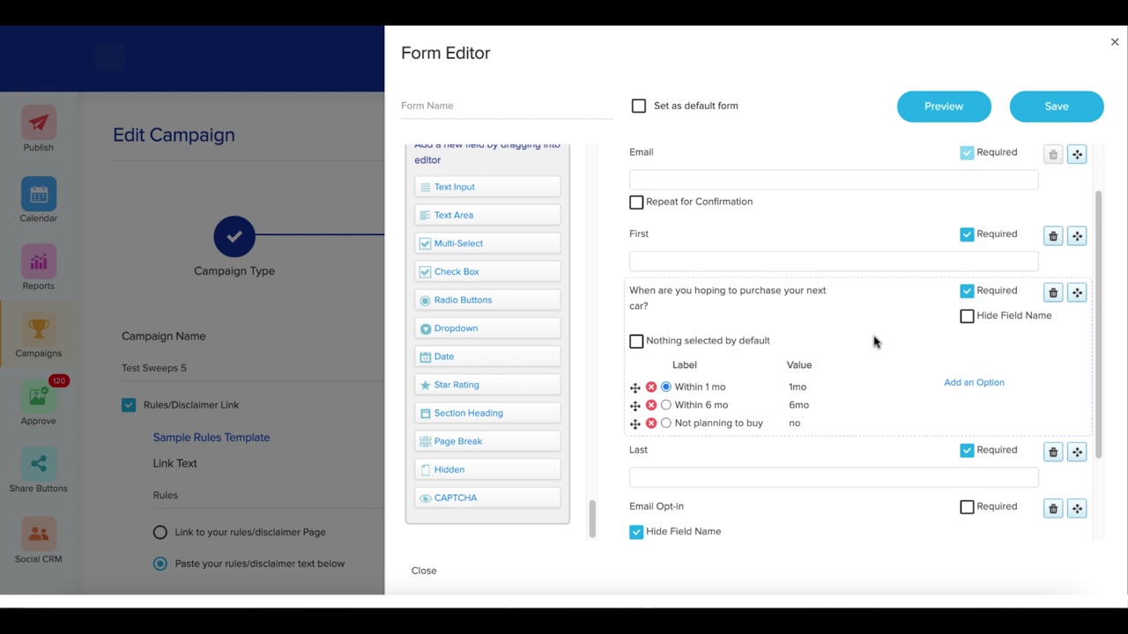Click the Campaign Type step circle
This screenshot has width=1128, height=634.
234,236
